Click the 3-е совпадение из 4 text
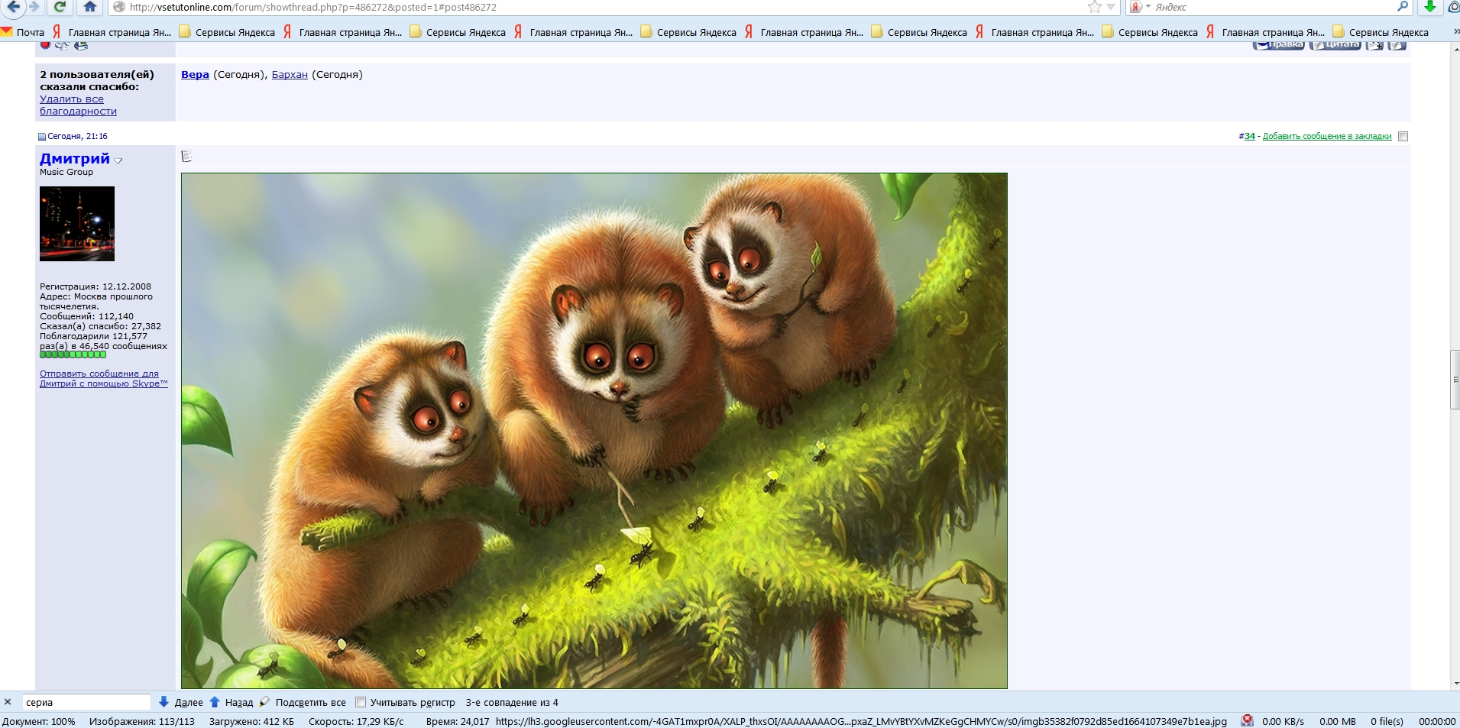 click(x=512, y=702)
